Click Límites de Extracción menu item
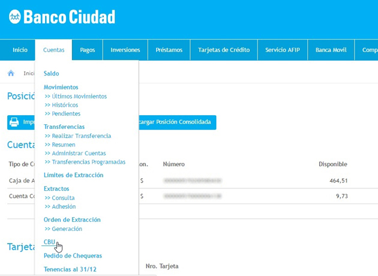378x276 pixels. [73, 175]
